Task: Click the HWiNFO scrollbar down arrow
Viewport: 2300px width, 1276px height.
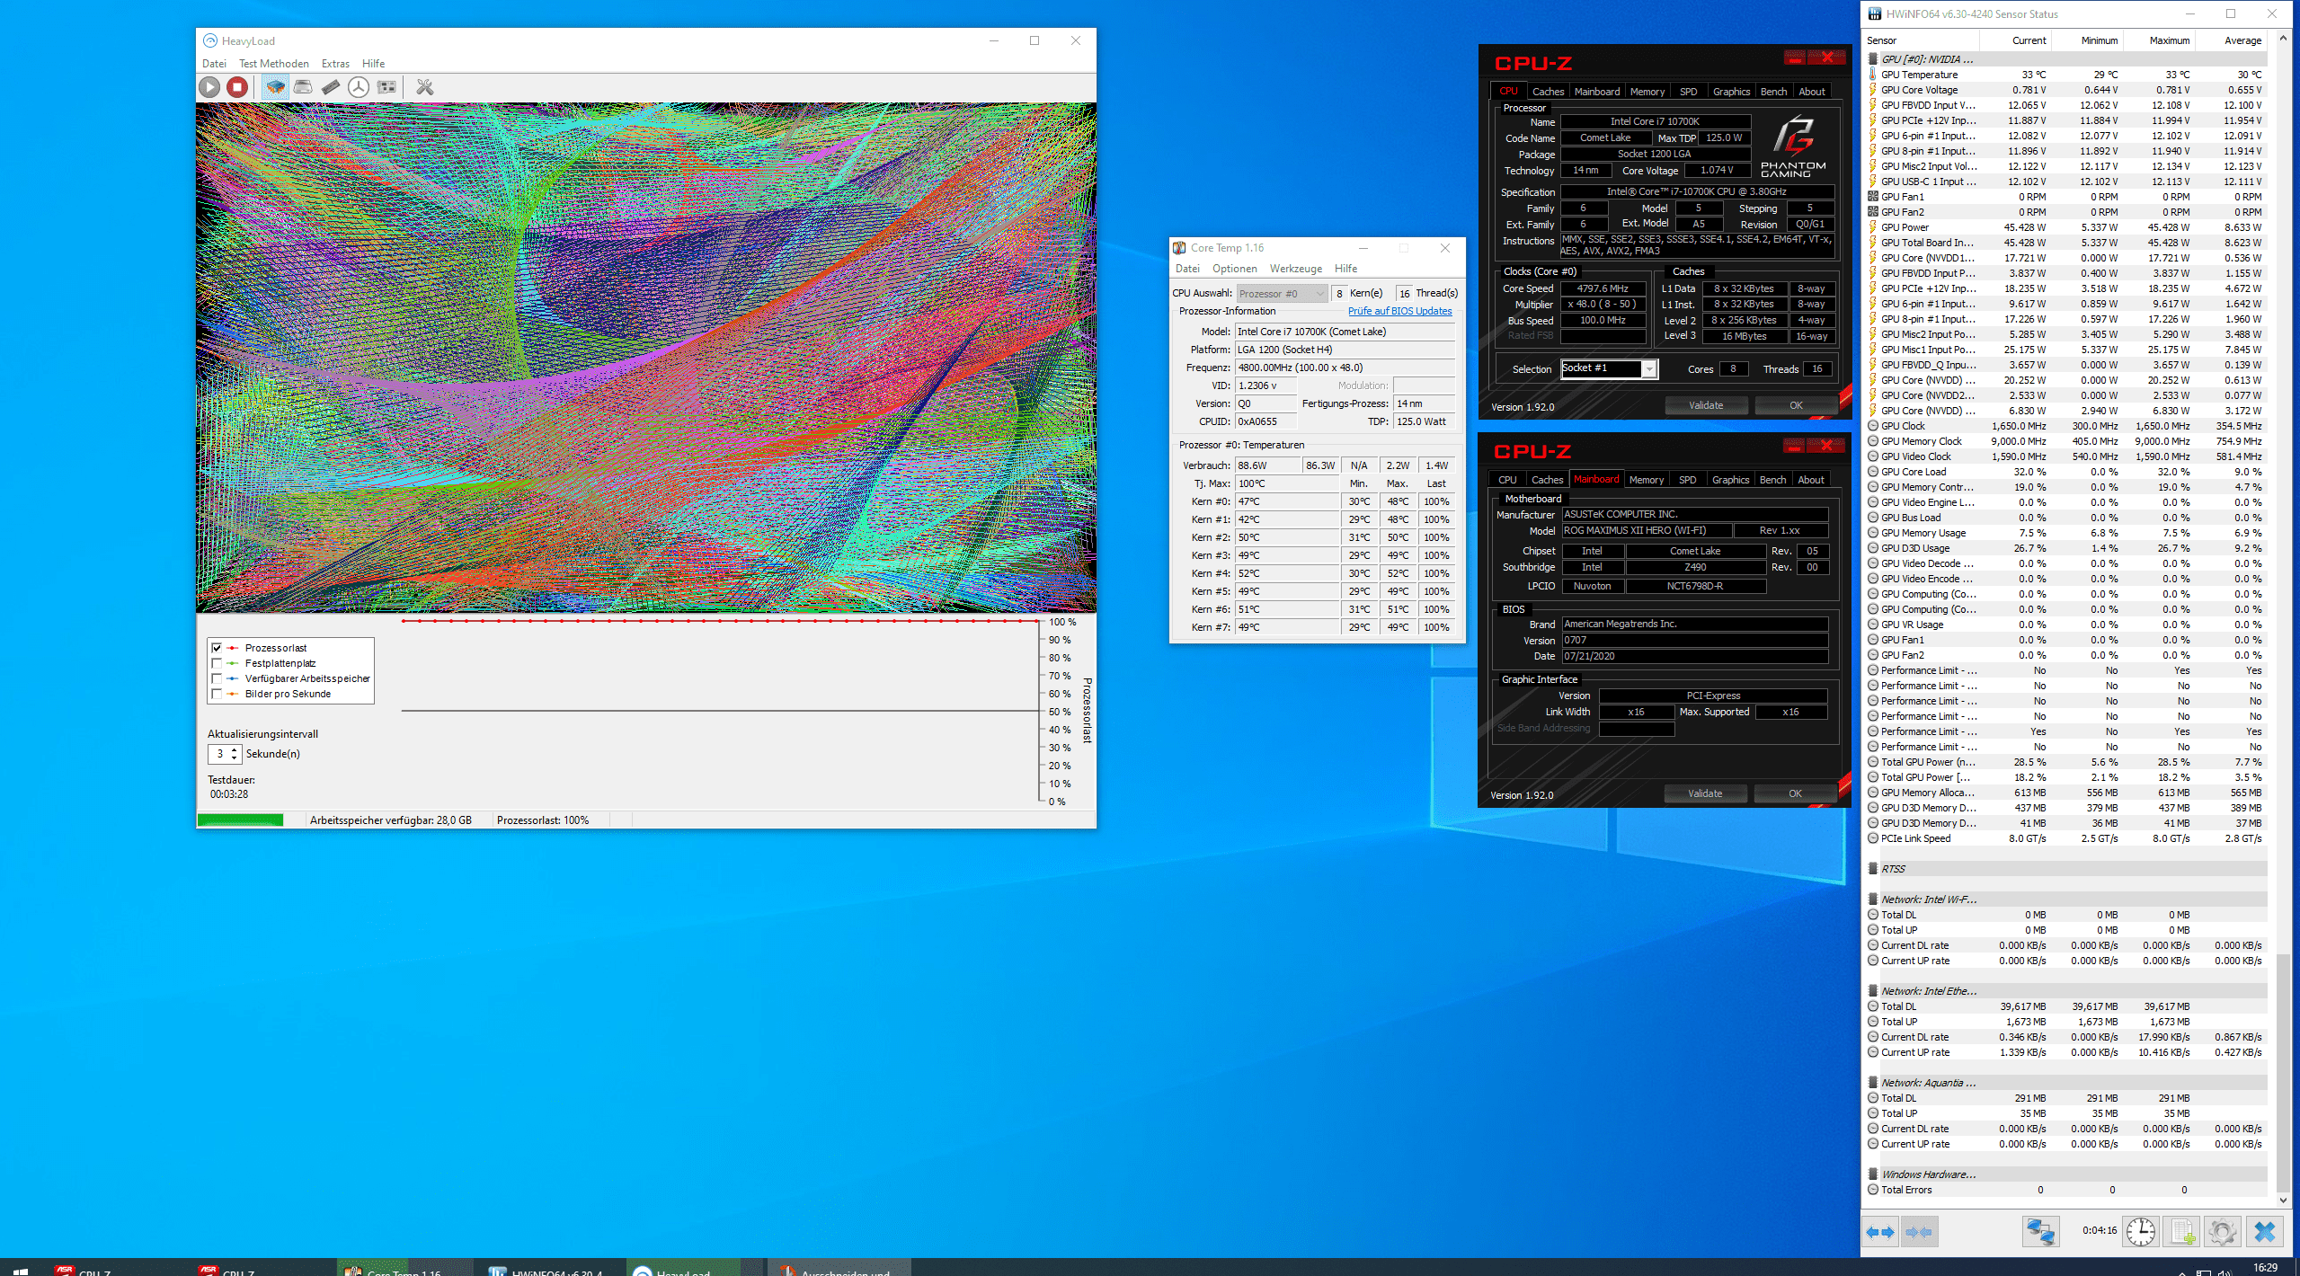Action: (x=2284, y=1200)
